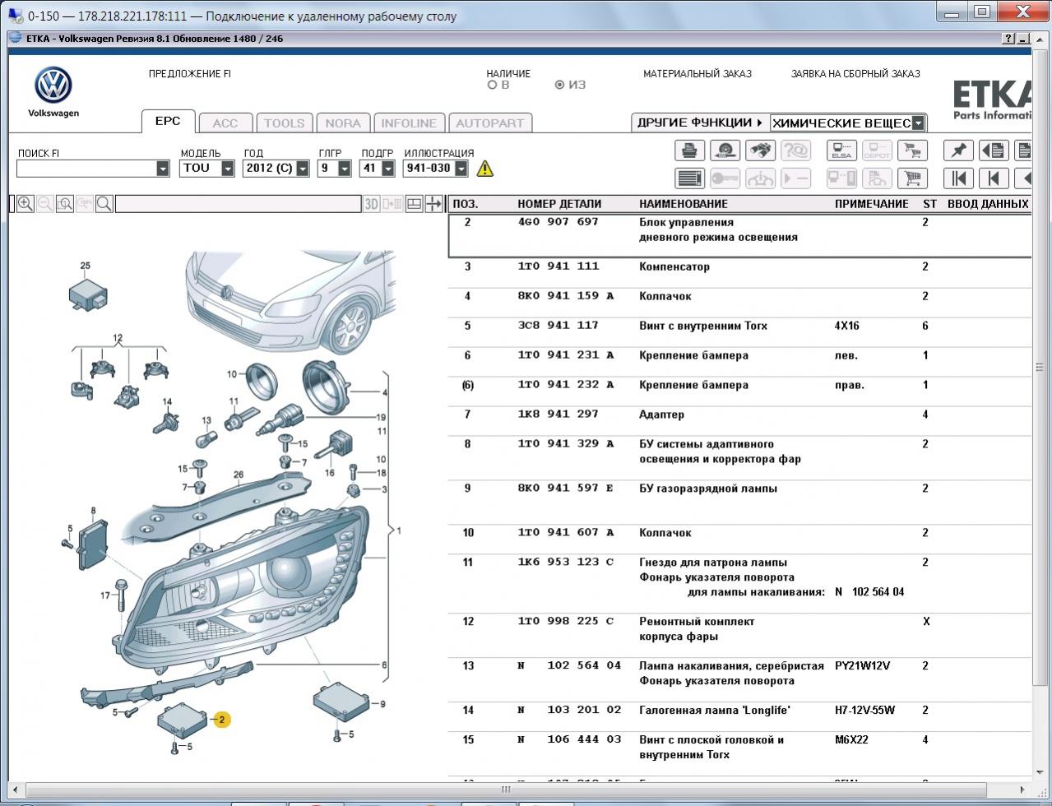Click the zoom region magnifier icon

[65, 204]
